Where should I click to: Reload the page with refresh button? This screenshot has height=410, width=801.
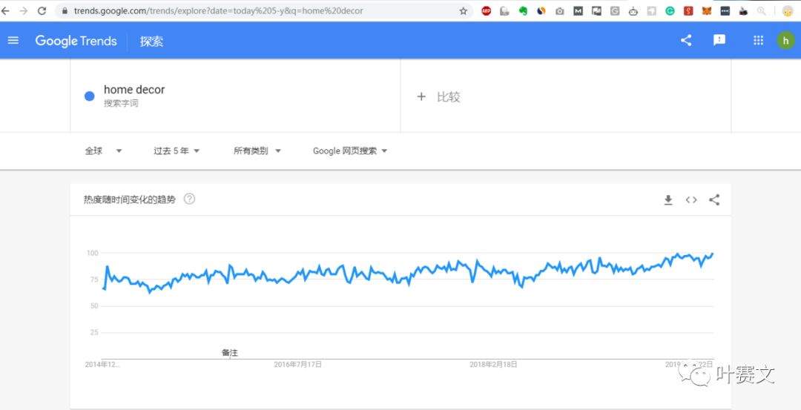tap(42, 10)
